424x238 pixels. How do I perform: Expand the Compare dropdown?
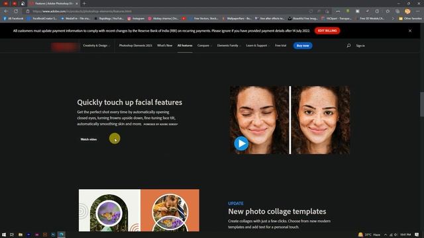tap(205, 46)
